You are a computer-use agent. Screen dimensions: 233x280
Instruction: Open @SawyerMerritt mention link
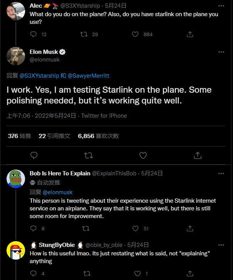(88, 76)
